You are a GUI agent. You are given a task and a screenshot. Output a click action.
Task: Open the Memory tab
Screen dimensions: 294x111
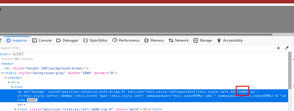[x=154, y=40]
